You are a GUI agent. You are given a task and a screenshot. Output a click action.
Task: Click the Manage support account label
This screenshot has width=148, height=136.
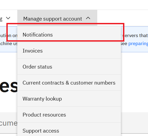(53, 19)
